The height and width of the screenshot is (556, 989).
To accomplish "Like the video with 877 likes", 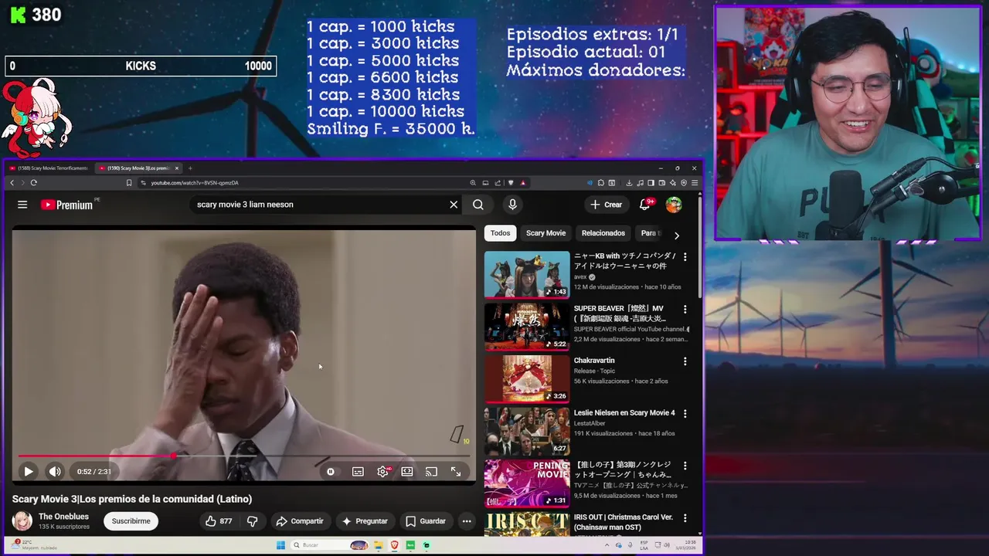I will [x=218, y=521].
